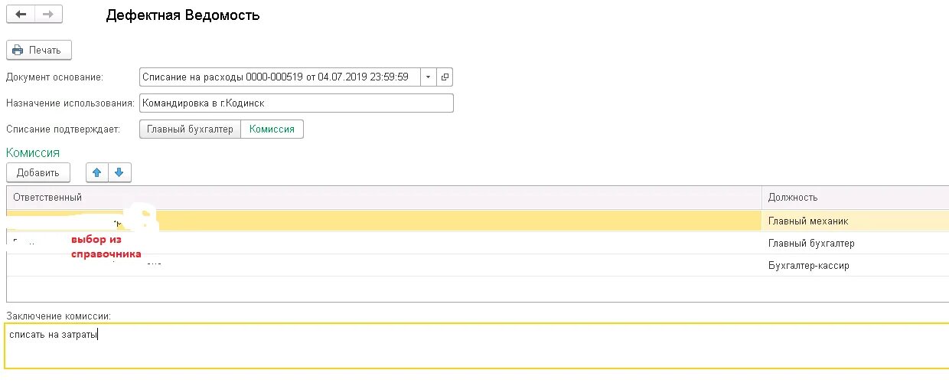Expand the Документ основание dropdown list
The height and width of the screenshot is (383, 949).
pos(428,77)
